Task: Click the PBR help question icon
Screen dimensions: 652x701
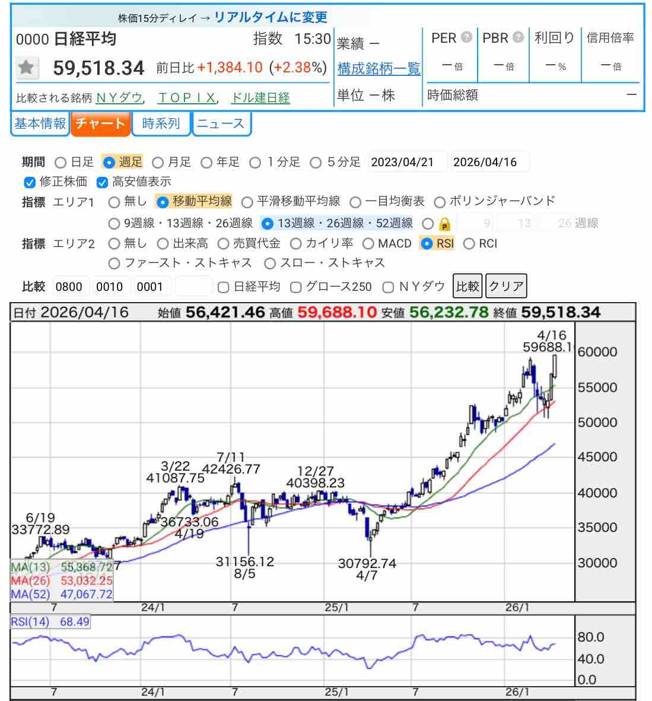Action: click(x=518, y=37)
